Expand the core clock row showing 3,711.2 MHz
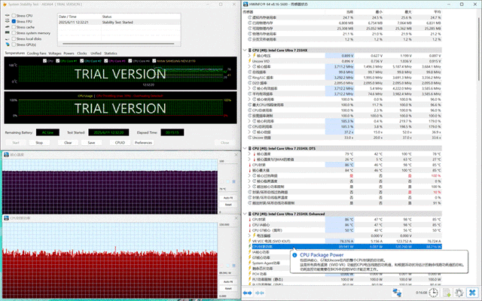The height and width of the screenshot is (301, 482). (249, 67)
